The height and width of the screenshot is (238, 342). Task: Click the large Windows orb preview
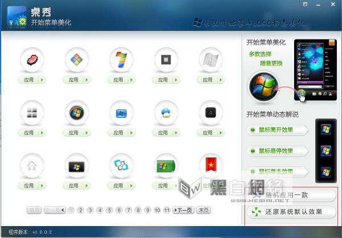(264, 87)
